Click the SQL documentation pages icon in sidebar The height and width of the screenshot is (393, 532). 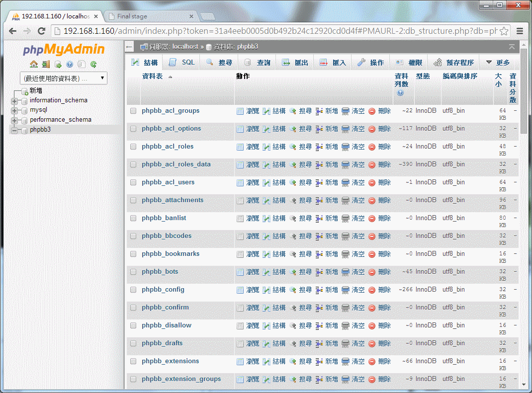[82, 64]
